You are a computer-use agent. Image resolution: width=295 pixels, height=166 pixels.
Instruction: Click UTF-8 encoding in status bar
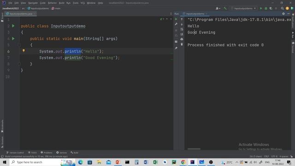[274, 156]
